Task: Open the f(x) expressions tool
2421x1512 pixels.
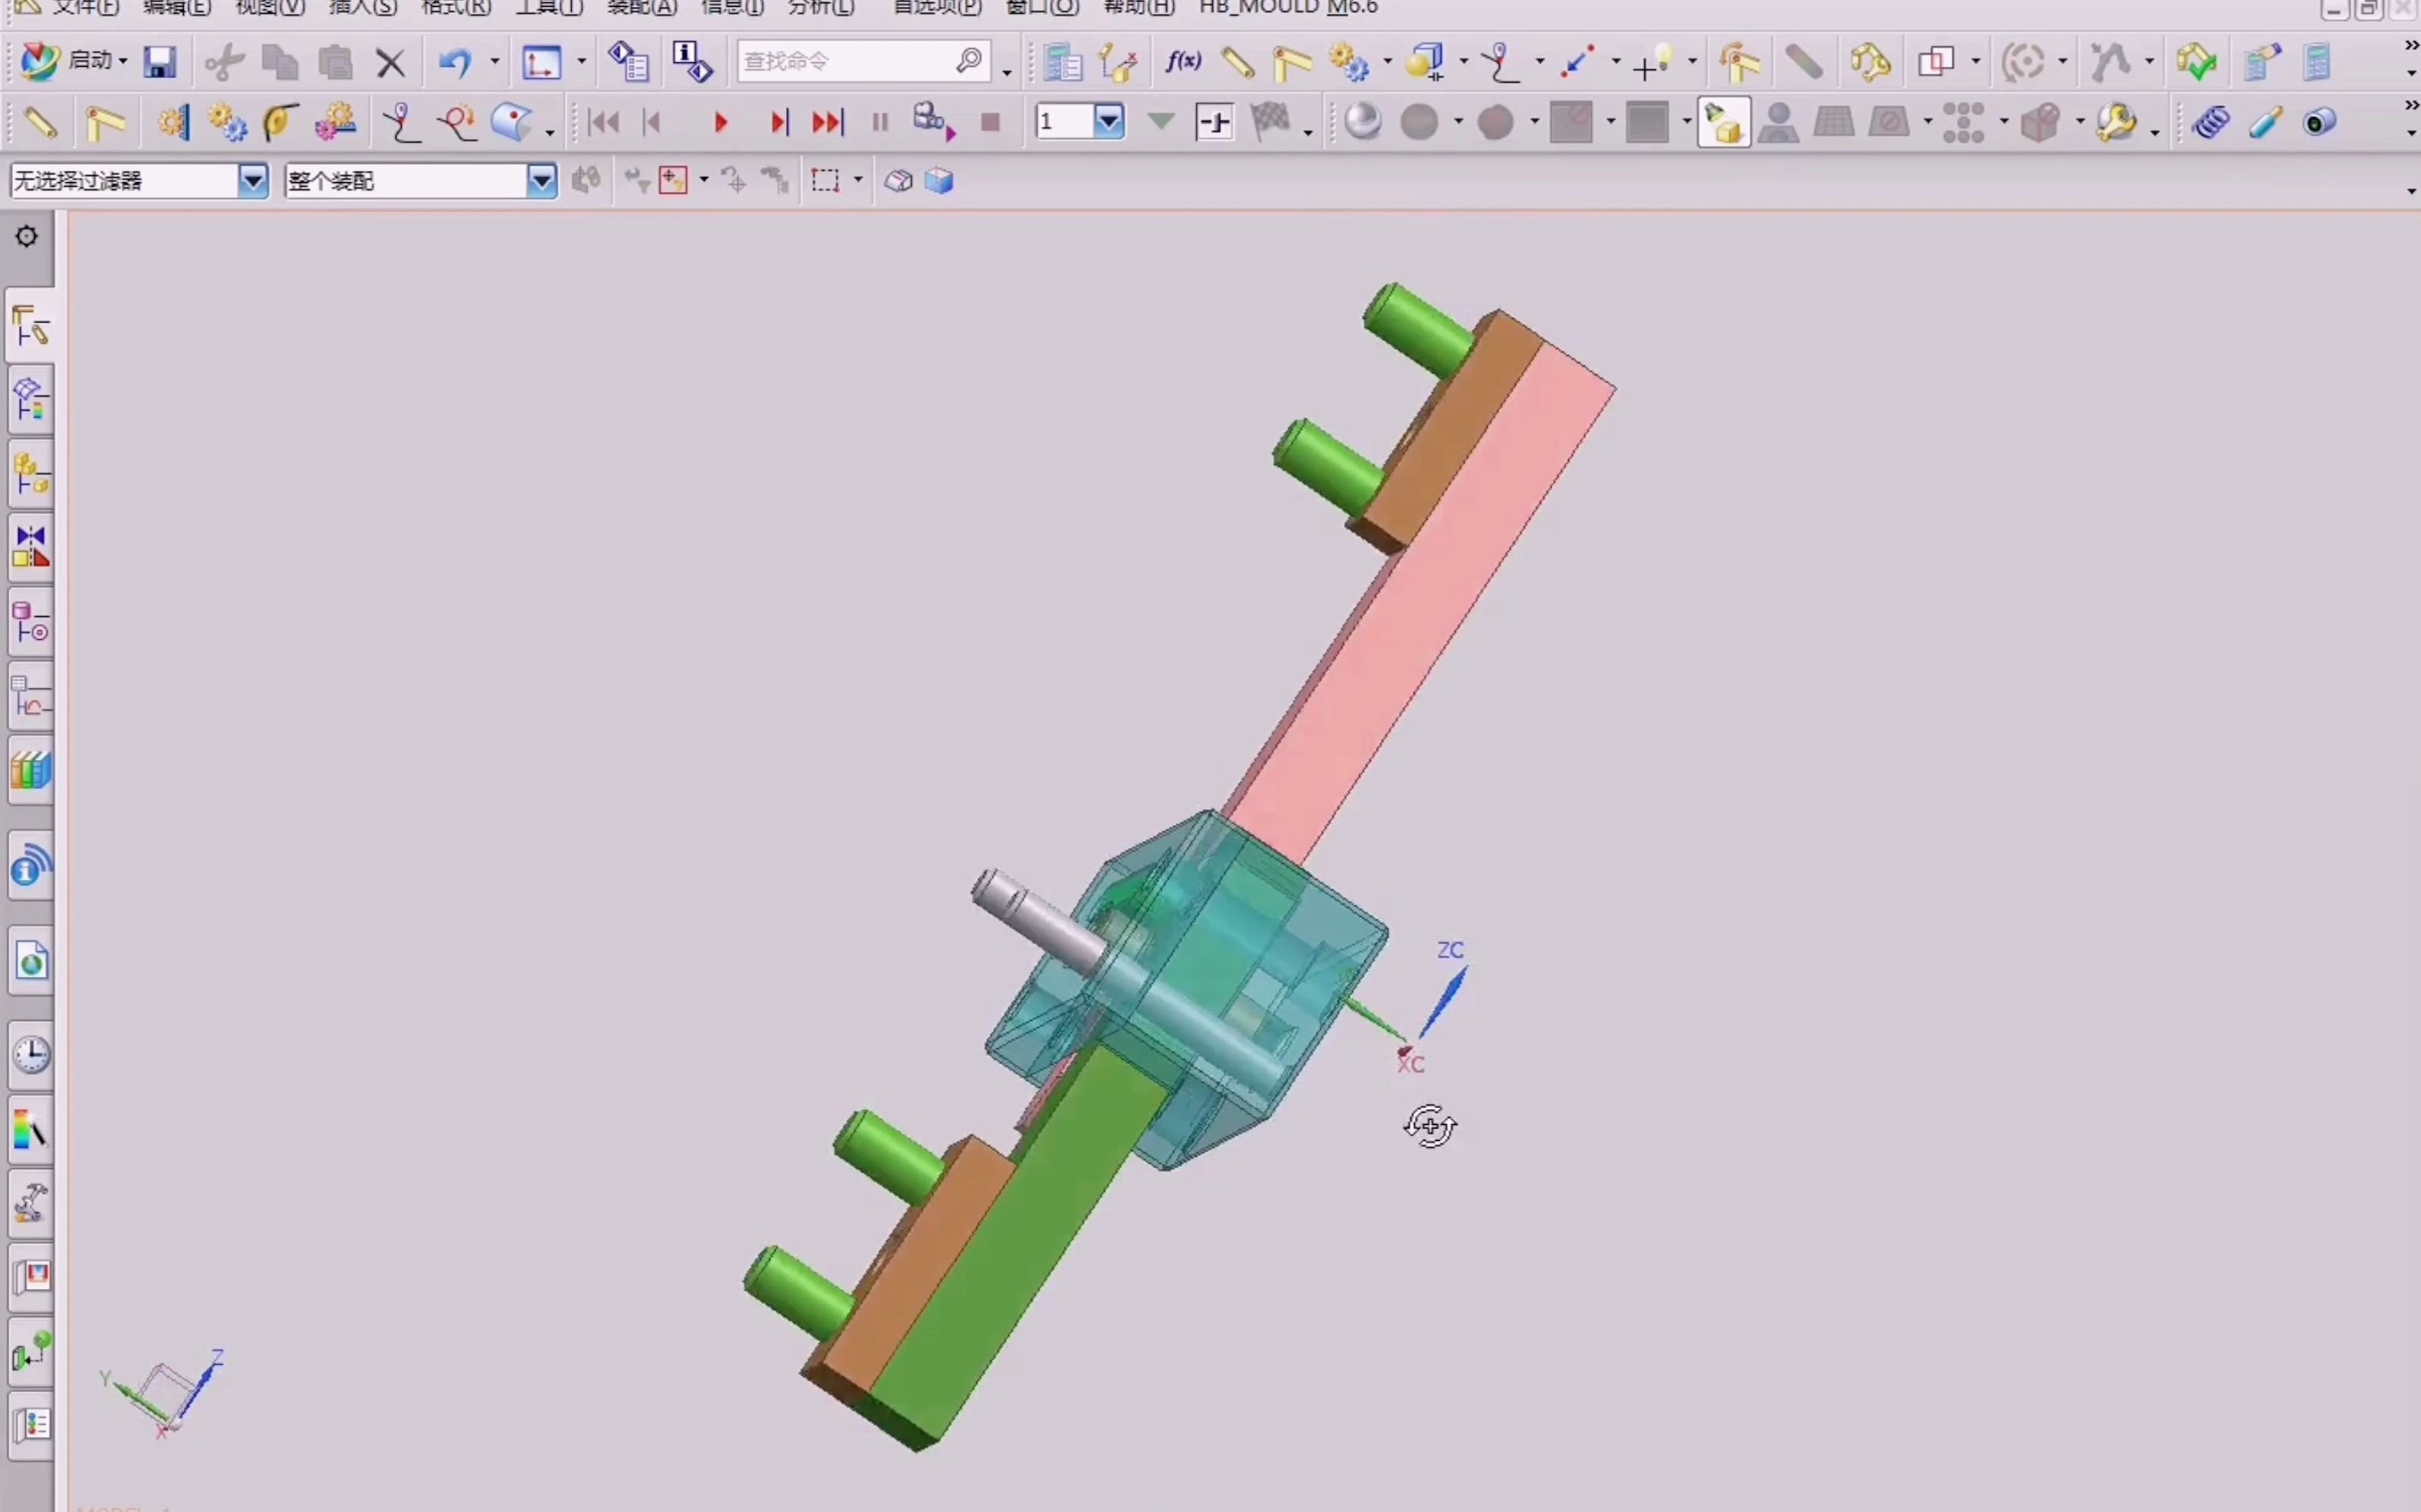Action: point(1182,62)
